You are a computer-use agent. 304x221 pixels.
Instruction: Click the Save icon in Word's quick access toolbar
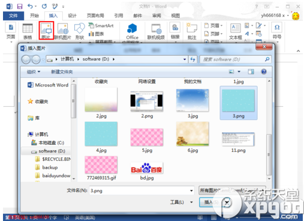[20, 7]
